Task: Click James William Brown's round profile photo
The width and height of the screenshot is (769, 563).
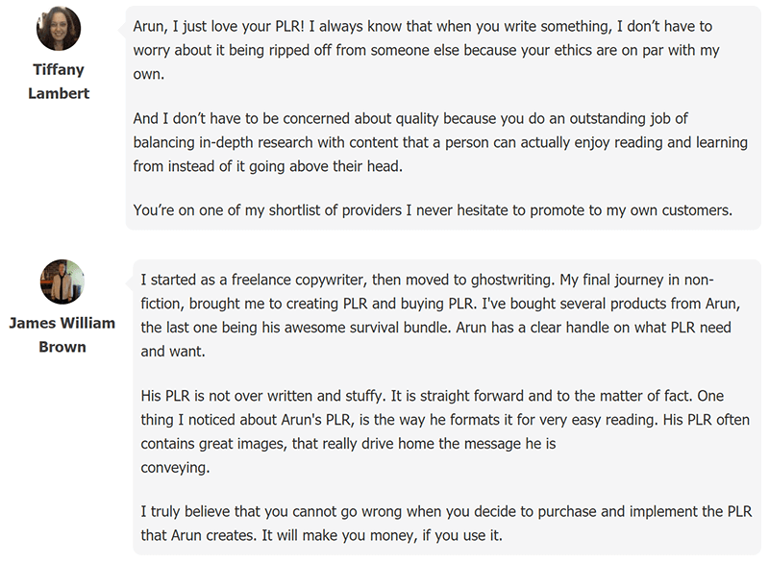Action: tap(62, 281)
